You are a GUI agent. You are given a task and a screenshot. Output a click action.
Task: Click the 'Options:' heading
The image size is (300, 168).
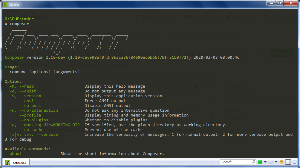point(14,82)
